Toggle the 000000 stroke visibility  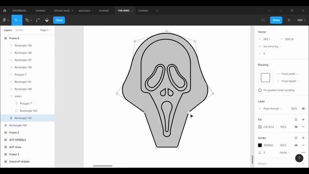tap(296, 145)
